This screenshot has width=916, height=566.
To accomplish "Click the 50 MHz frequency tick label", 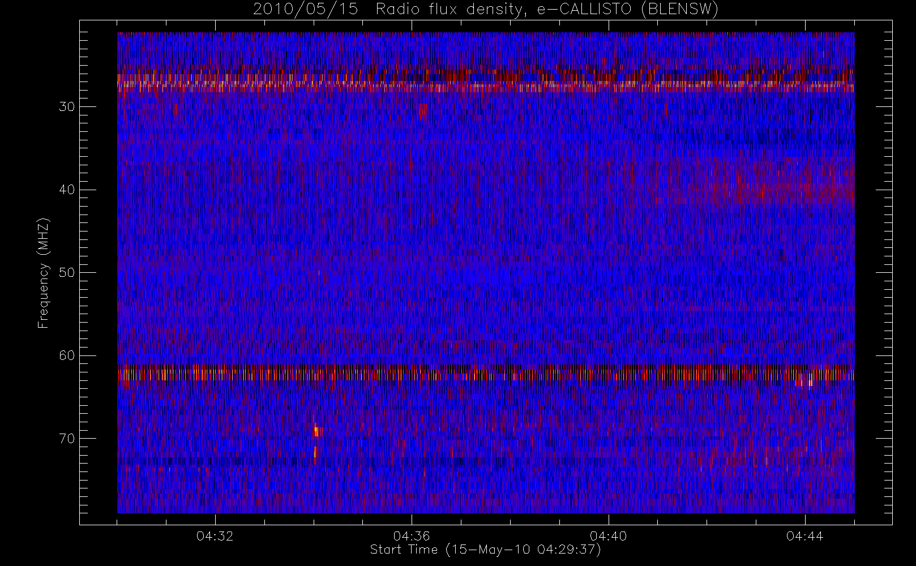I will [x=66, y=272].
